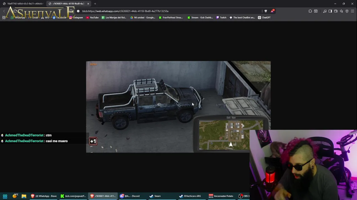Close the c5636821 browser tab

point(88,4)
